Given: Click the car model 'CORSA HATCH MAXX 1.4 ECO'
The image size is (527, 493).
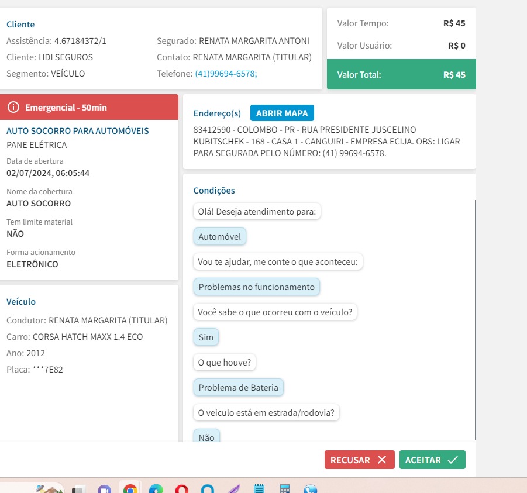Looking at the screenshot, I should pos(88,337).
